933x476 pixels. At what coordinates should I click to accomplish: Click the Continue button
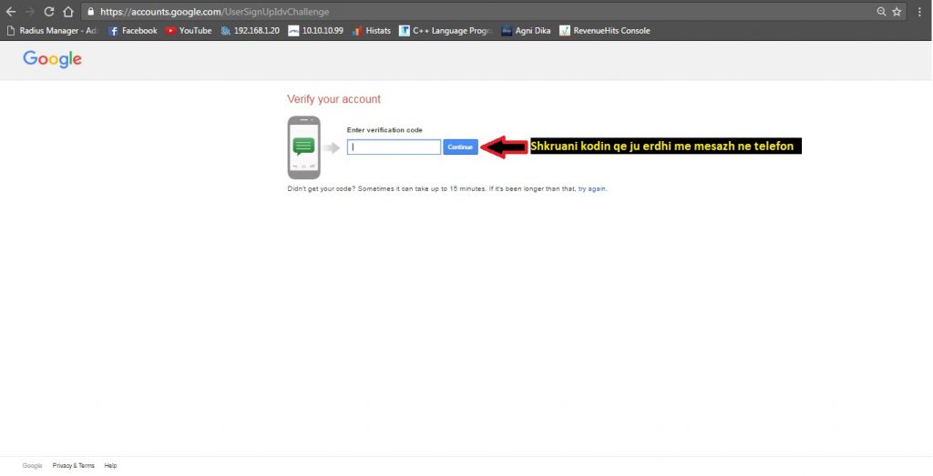[460, 147]
